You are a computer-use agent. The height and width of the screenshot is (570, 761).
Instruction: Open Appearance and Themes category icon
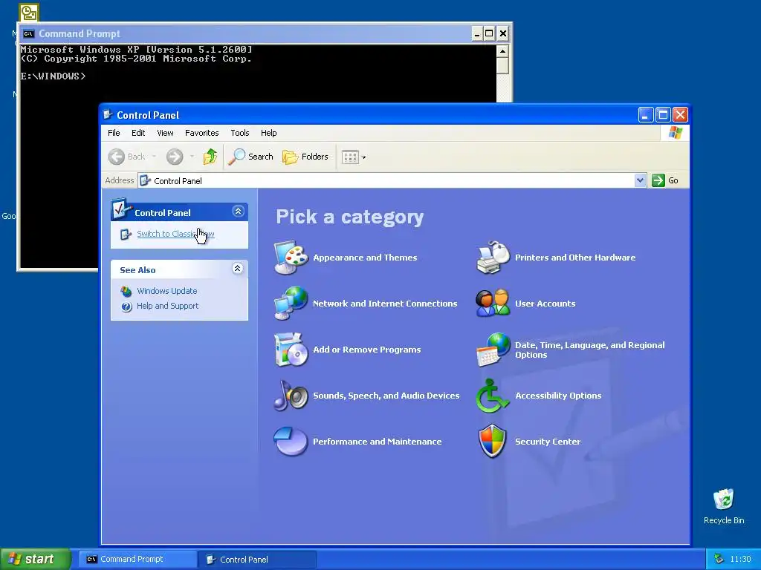point(291,258)
